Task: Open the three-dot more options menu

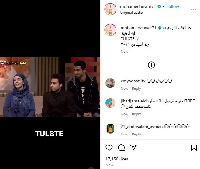Action: coord(194,9)
